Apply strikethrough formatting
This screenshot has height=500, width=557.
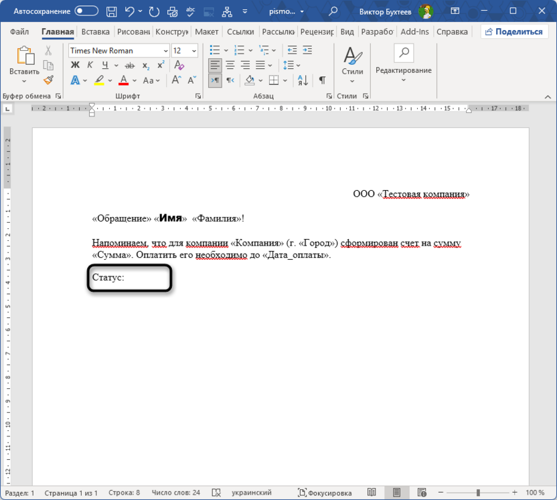(x=130, y=66)
